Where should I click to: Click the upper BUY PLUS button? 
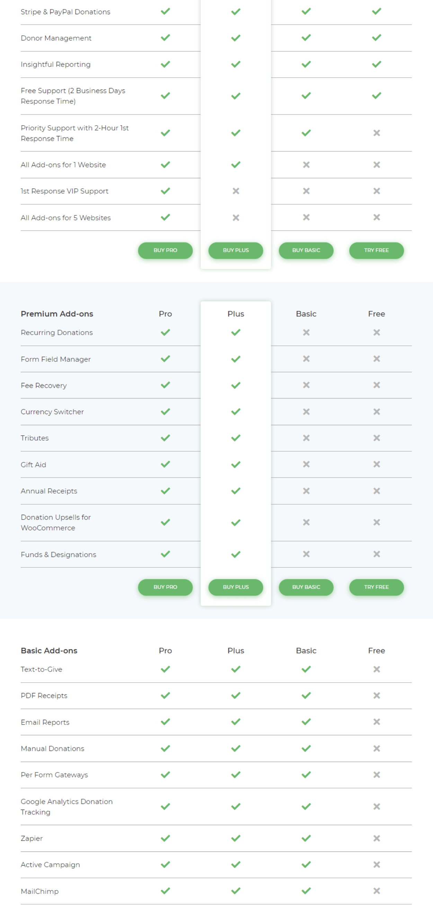[x=236, y=250]
